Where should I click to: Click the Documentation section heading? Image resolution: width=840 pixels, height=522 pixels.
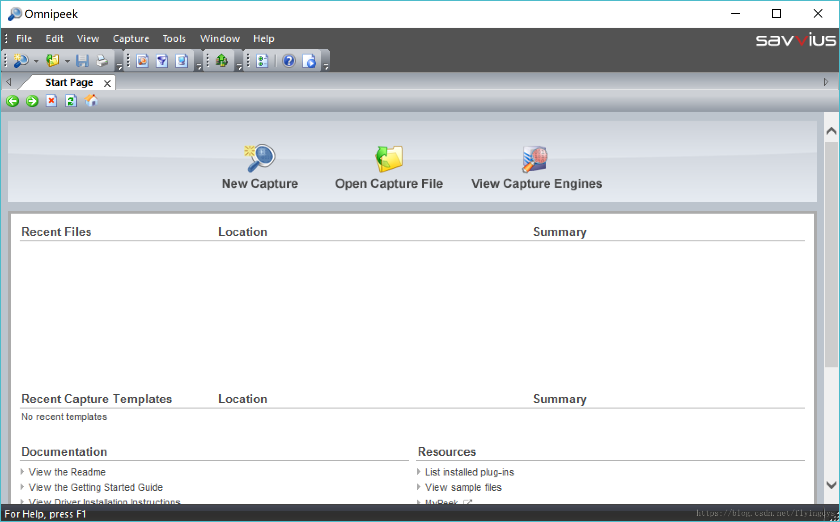point(64,452)
